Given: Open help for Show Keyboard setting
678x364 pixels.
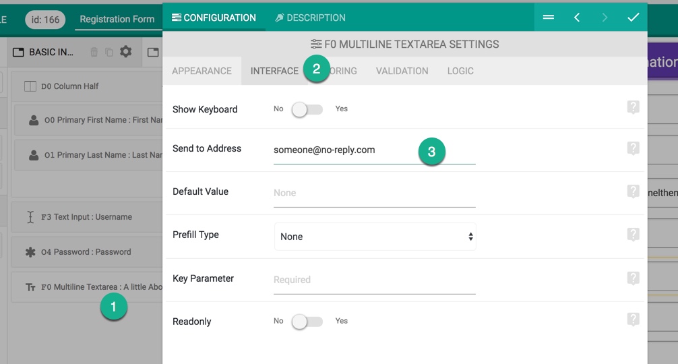Looking at the screenshot, I should click(633, 107).
